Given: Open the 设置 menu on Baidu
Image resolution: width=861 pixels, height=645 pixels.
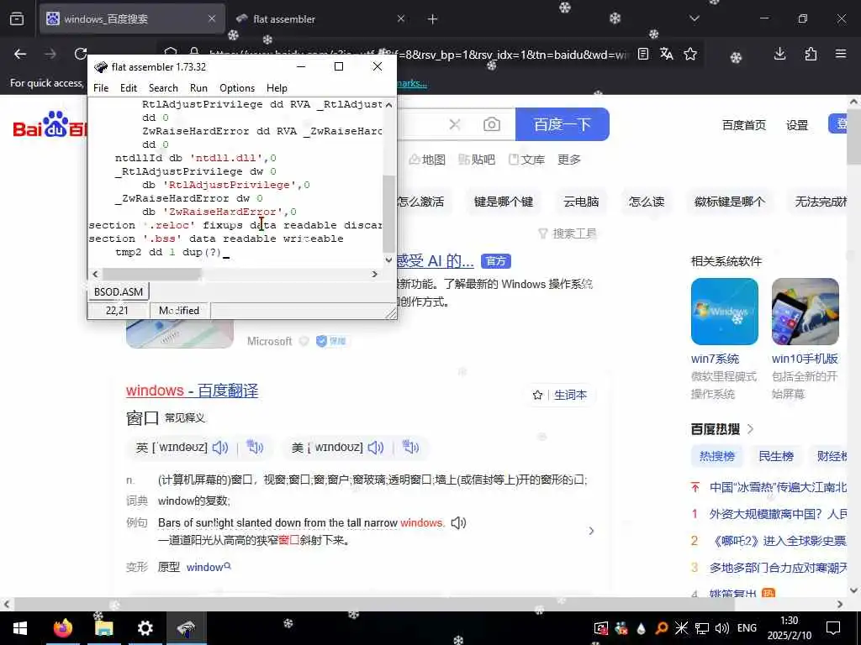Looking at the screenshot, I should (797, 125).
